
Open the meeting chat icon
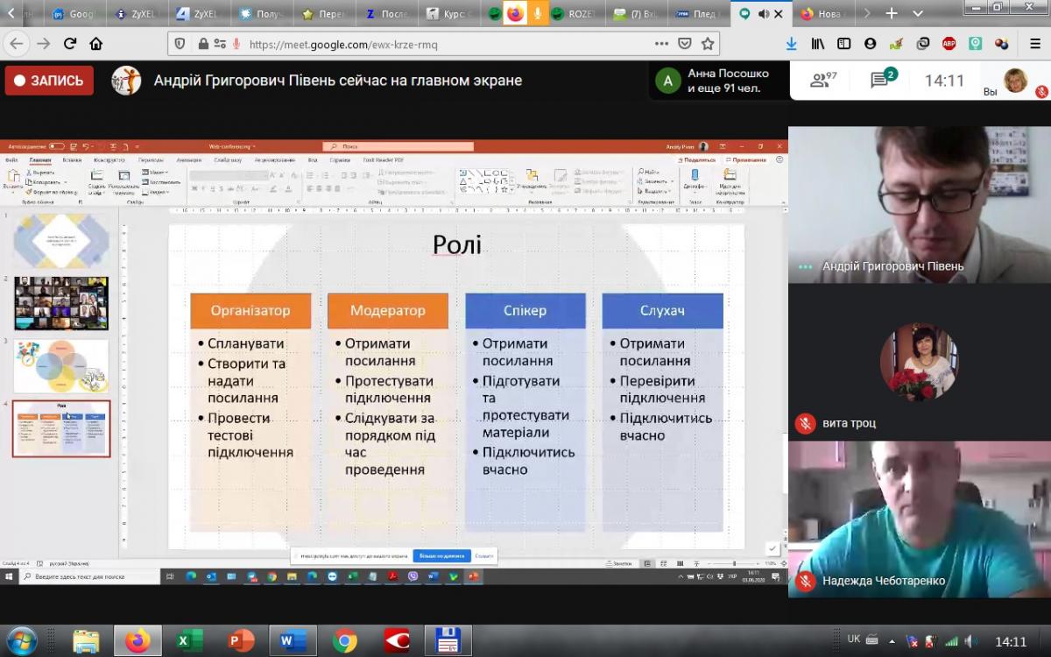[x=880, y=81]
